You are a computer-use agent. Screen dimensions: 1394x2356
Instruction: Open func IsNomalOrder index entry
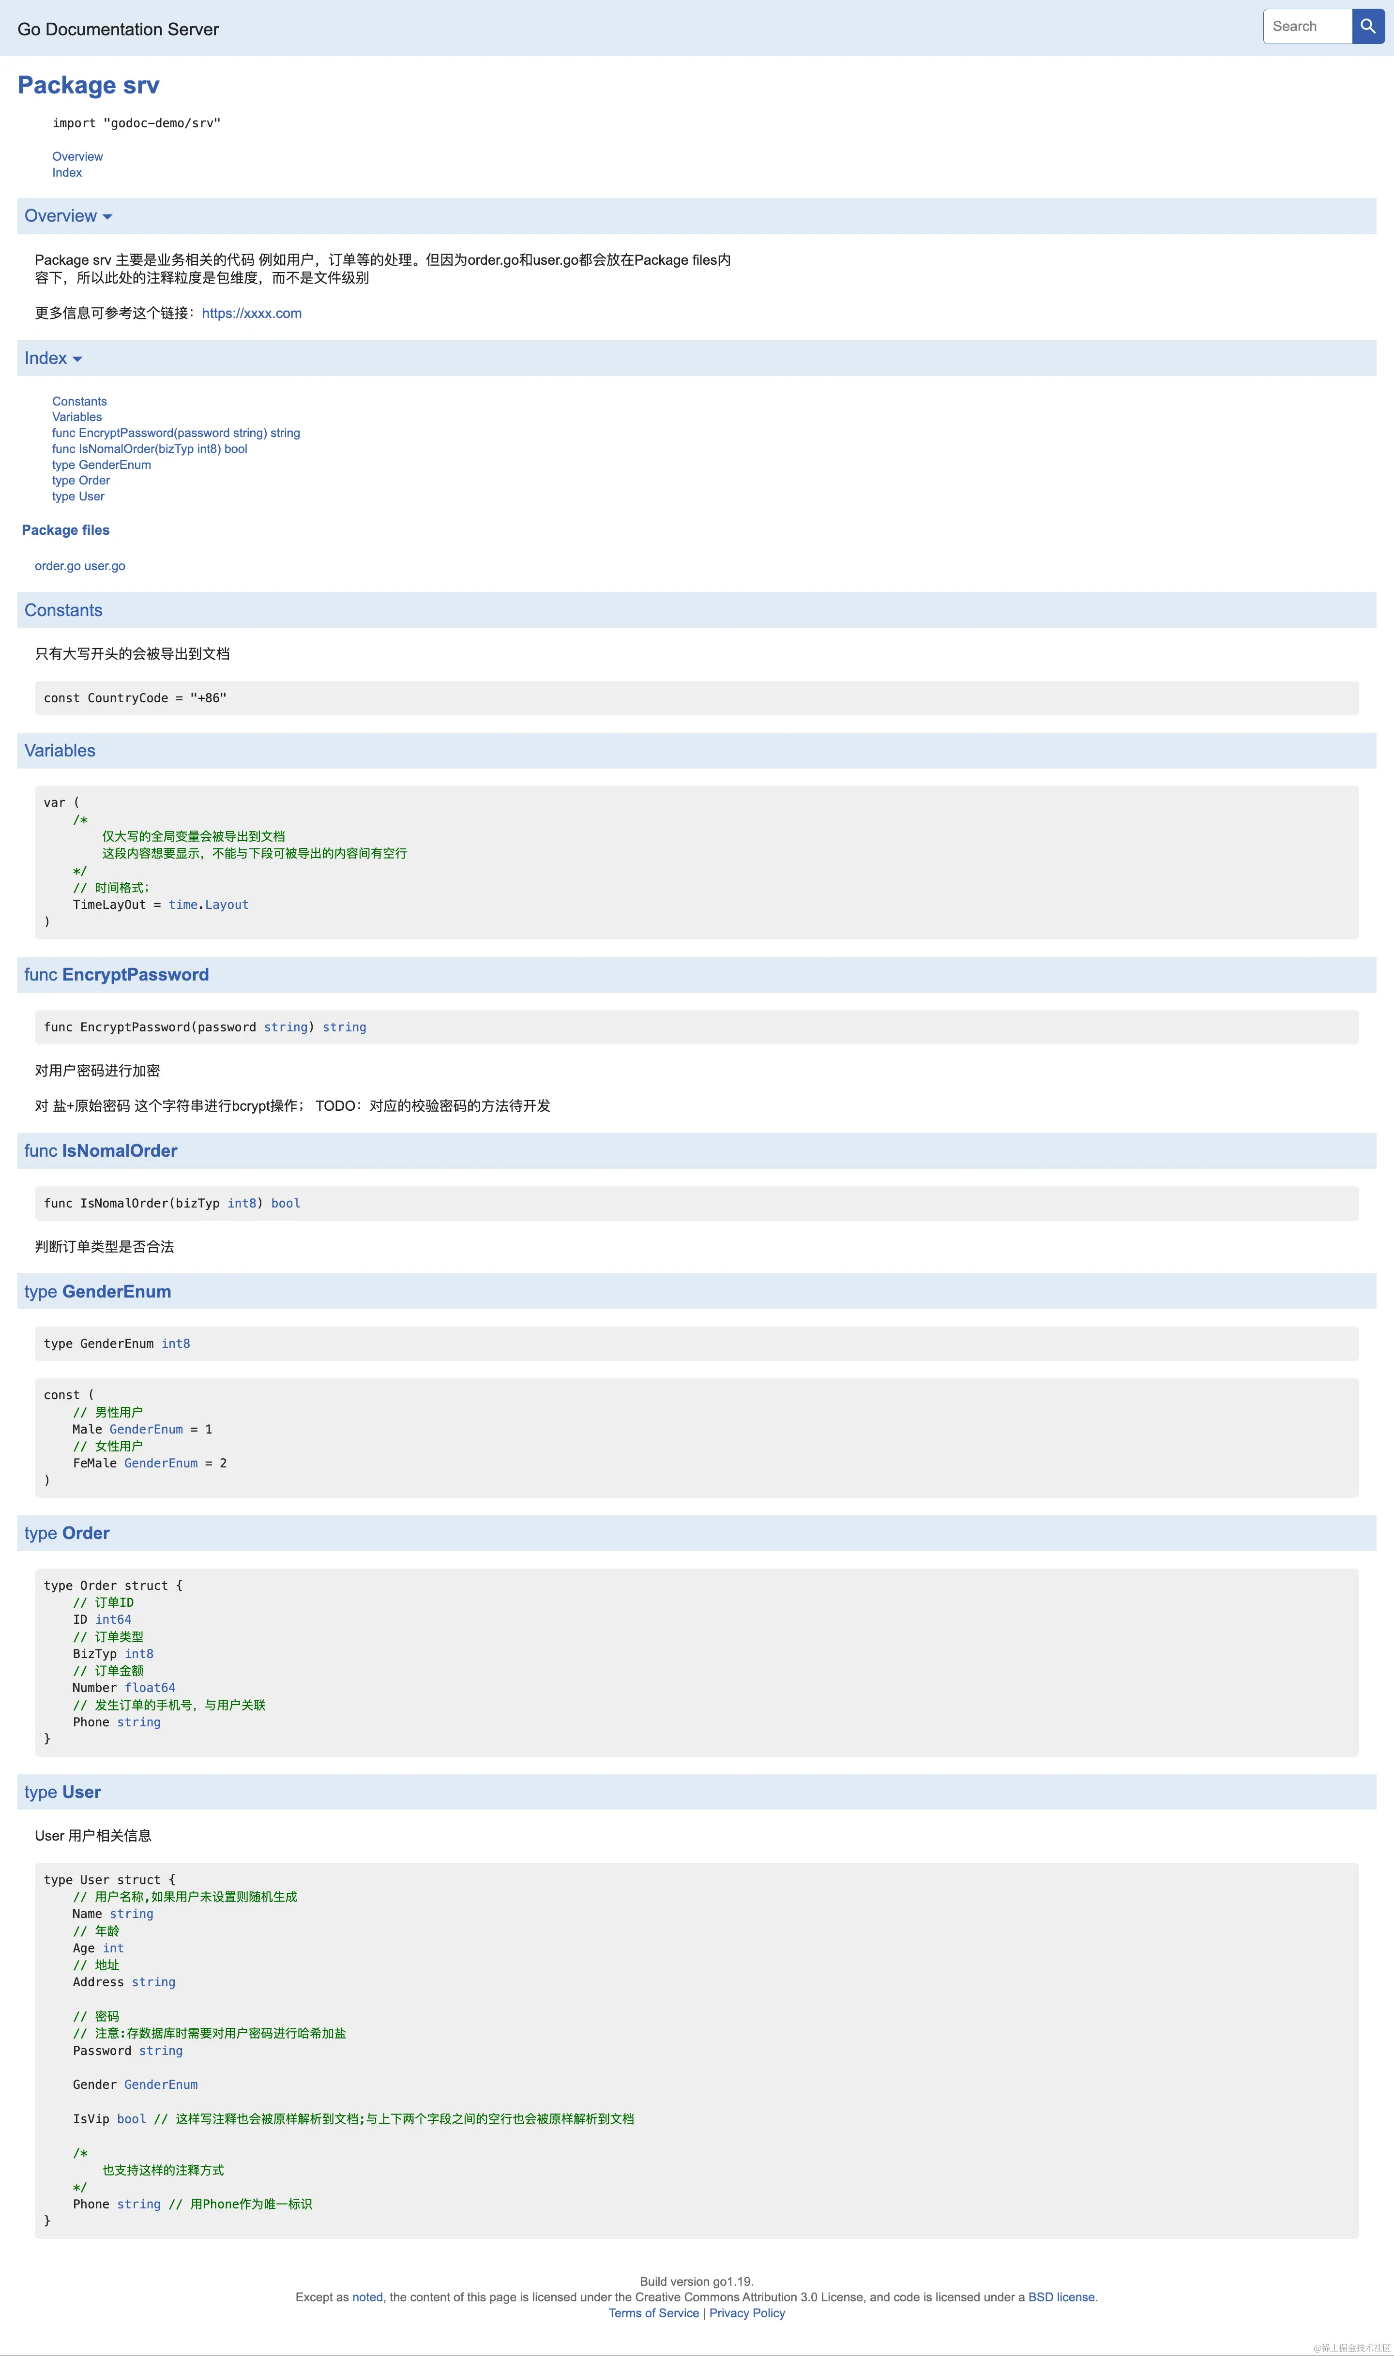pyautogui.click(x=150, y=449)
